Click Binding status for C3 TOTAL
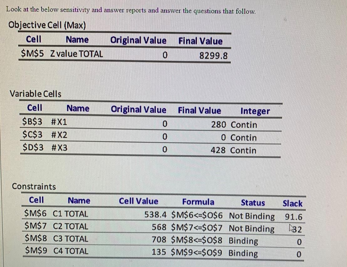This screenshot has height=267, width=347. [243, 241]
